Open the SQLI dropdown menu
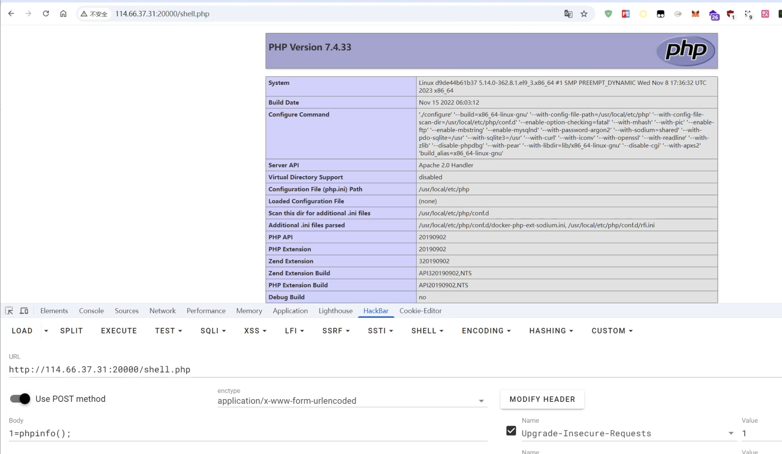The width and height of the screenshot is (782, 454). pos(213,331)
